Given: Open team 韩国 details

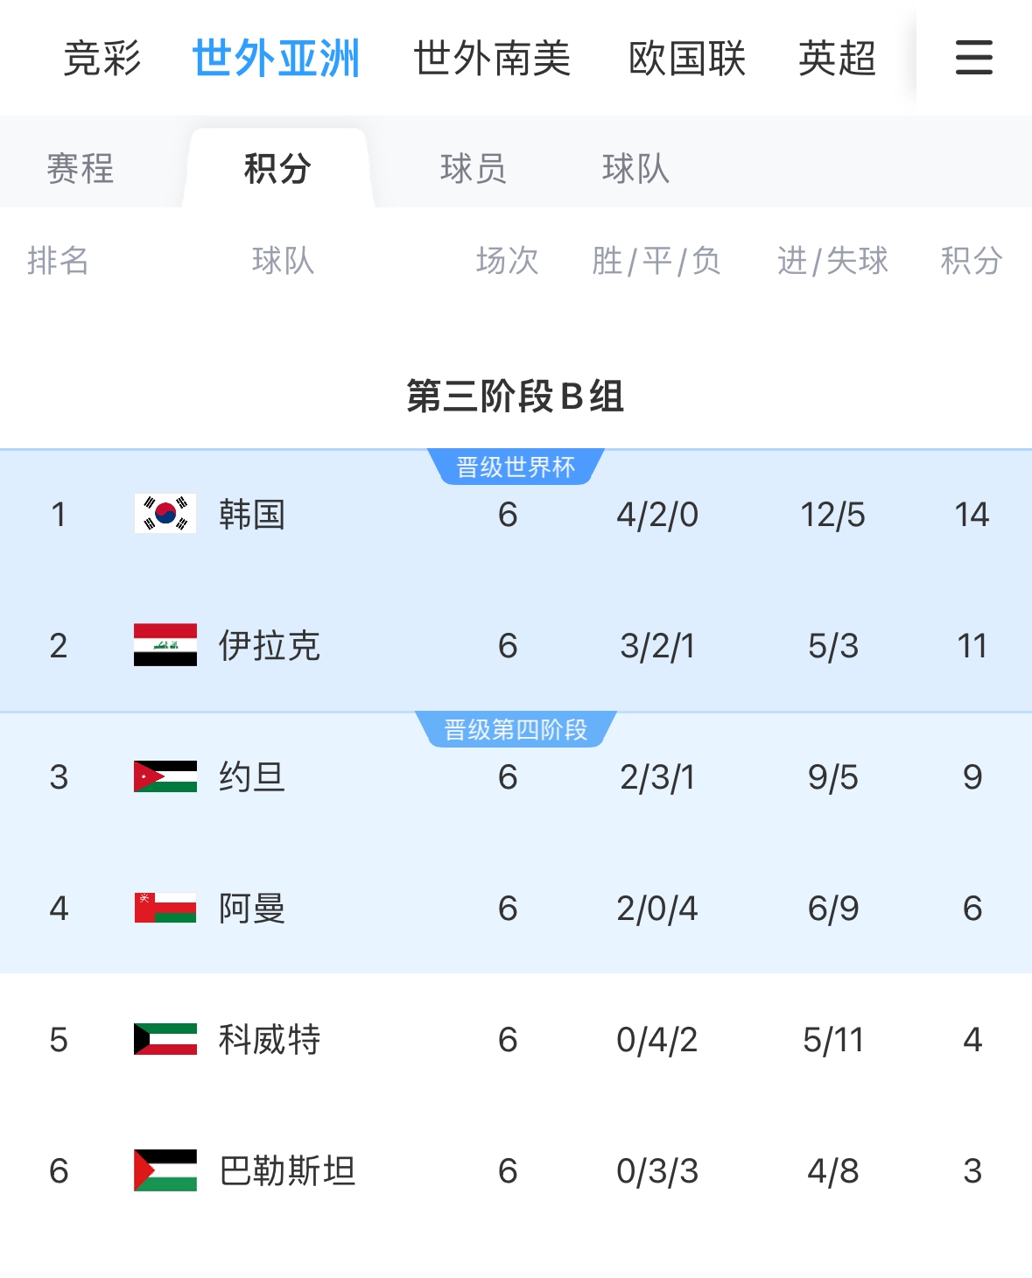Looking at the screenshot, I should (252, 514).
